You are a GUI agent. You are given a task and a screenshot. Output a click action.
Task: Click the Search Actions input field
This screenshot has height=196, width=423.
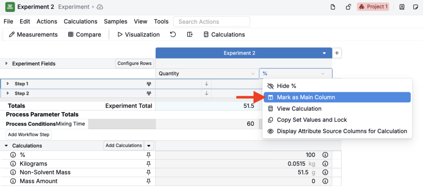click(x=211, y=21)
